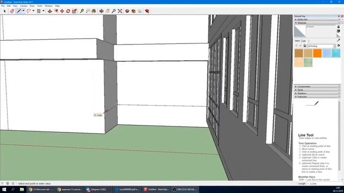The width and height of the screenshot is (344, 193).
Task: Pick the brown material swatch
Action: 299,53
